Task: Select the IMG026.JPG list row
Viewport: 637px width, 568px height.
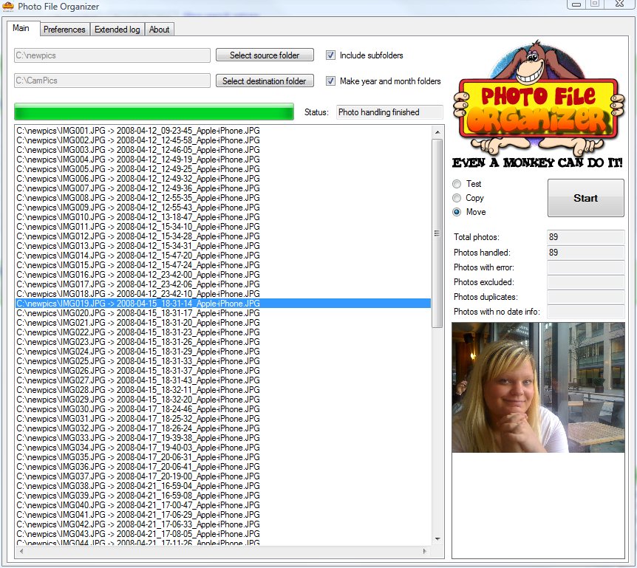Action: (223, 371)
